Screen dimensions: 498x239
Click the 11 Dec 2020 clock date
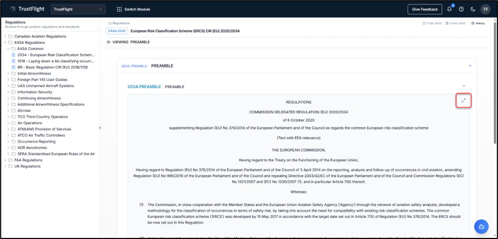click(x=432, y=23)
